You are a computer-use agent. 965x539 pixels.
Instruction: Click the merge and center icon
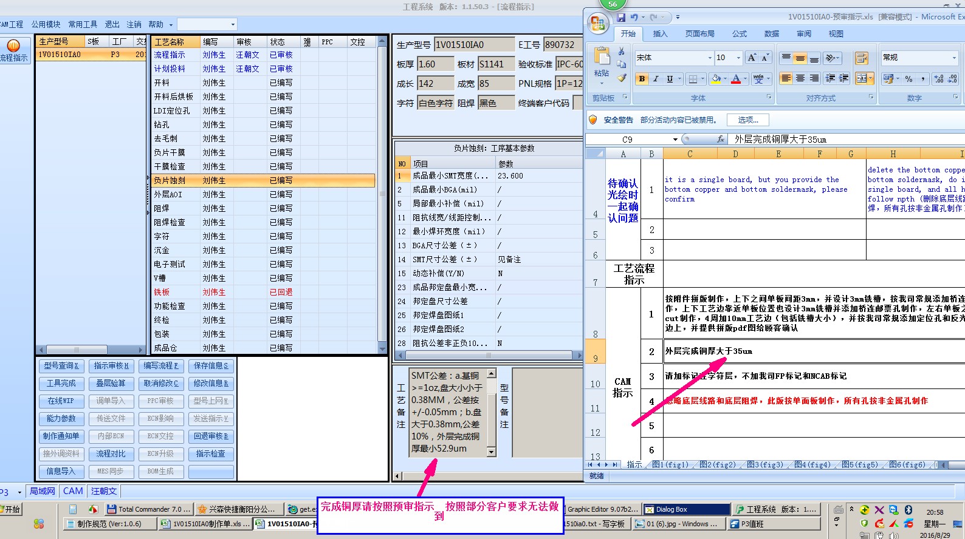(x=861, y=78)
